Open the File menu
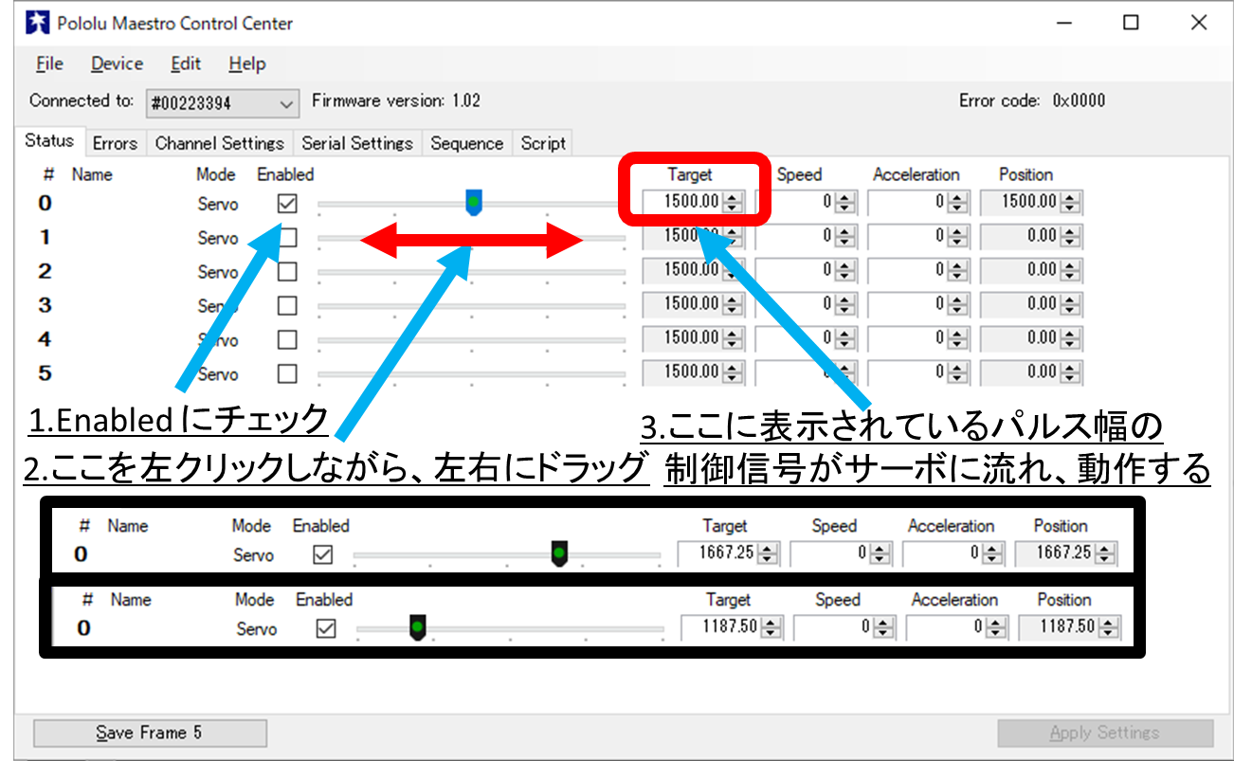Viewport: 1234px width, 761px height. 49,63
